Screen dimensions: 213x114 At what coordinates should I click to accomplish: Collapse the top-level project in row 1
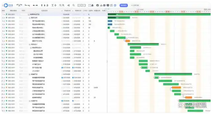pos(28,14)
